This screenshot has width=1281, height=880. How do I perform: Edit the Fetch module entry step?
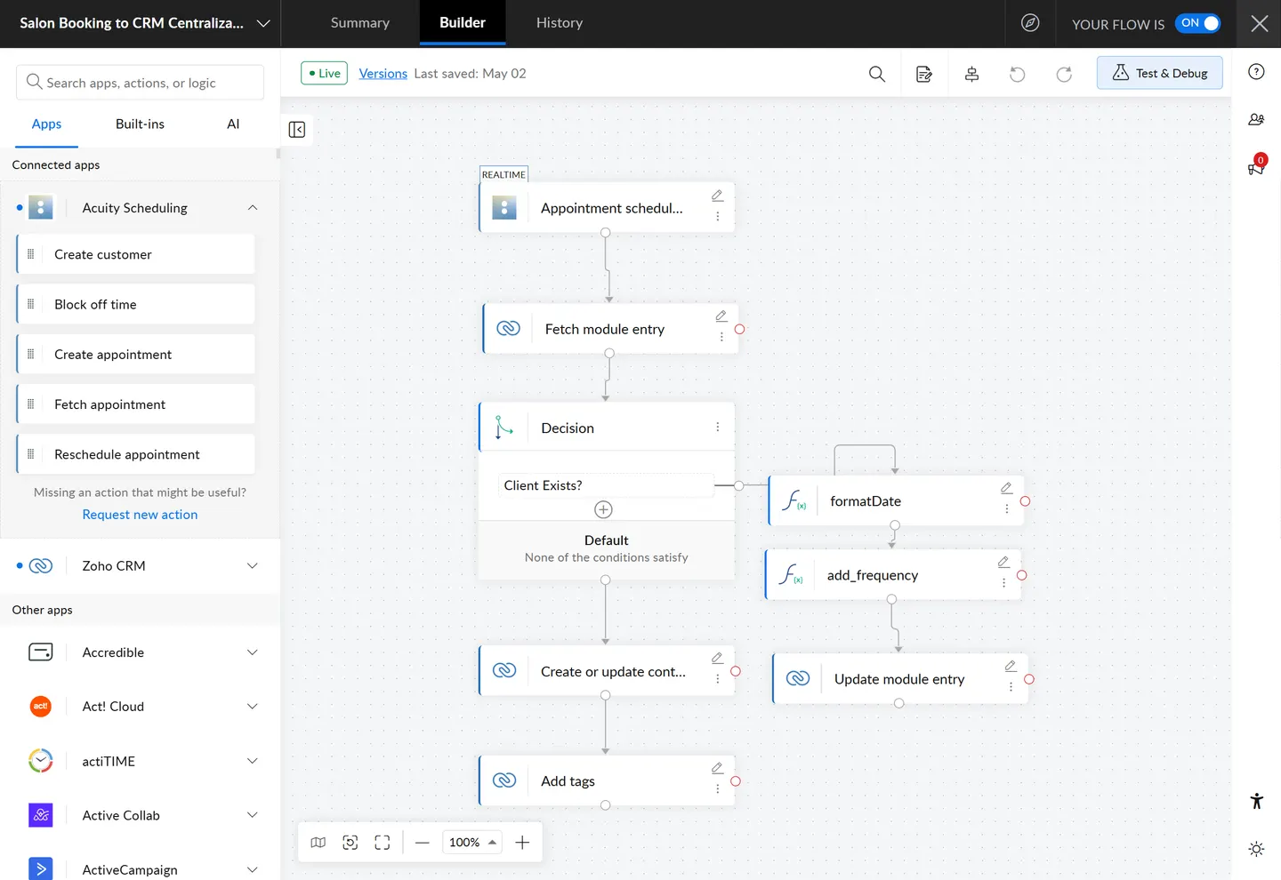point(721,316)
